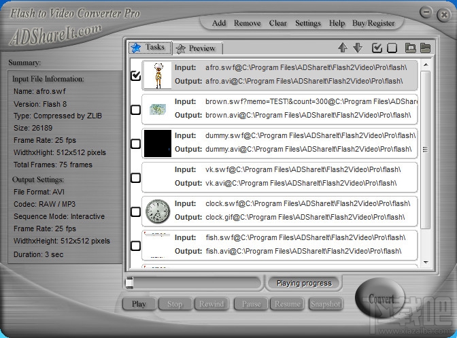The height and width of the screenshot is (338, 457).
Task: Switch to the Preview tab
Action: point(198,48)
